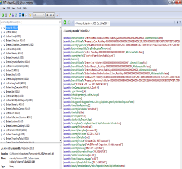Image resolution: width=182 pixels, height=169 pixels.
Task: Click the System.Net assembly icon
Action: tap(4, 92)
